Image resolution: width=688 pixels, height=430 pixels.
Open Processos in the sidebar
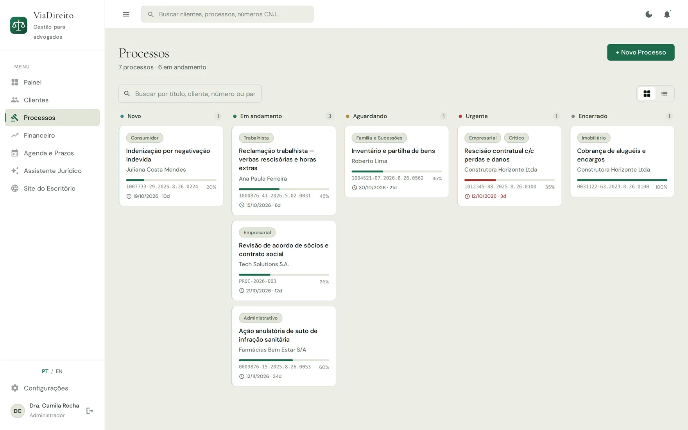point(52,118)
